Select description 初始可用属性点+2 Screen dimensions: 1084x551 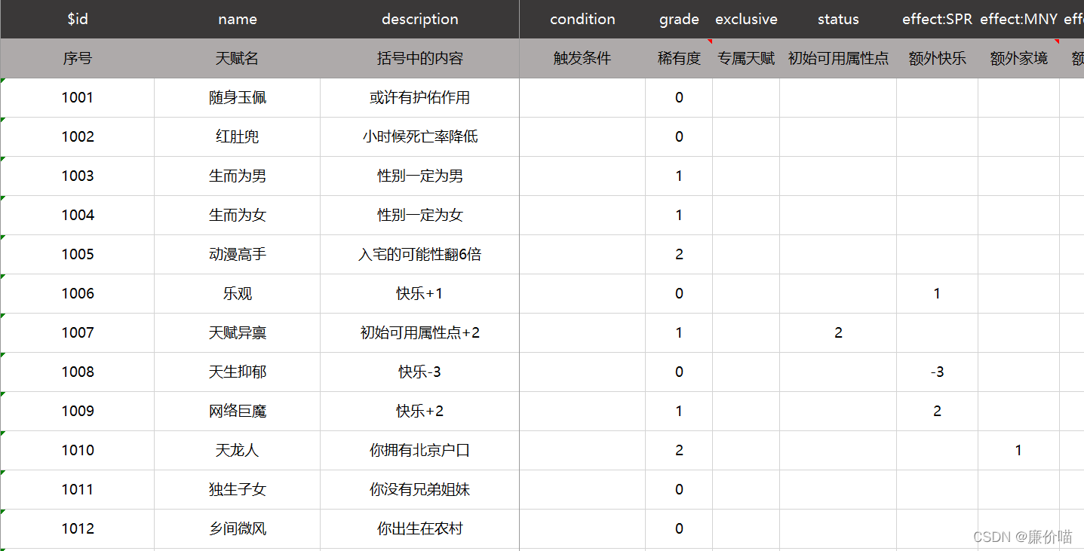click(x=419, y=332)
